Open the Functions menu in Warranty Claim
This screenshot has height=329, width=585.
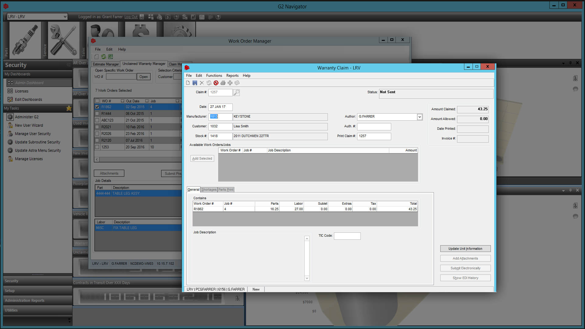[x=214, y=76]
